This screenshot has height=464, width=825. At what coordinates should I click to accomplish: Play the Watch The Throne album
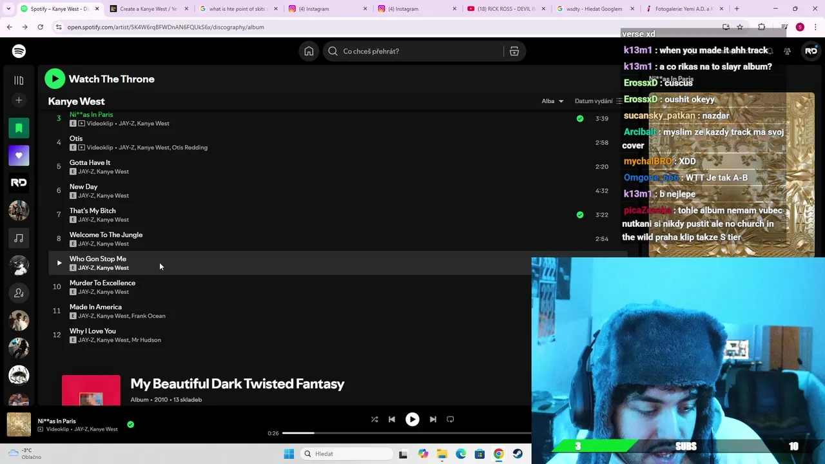click(55, 79)
